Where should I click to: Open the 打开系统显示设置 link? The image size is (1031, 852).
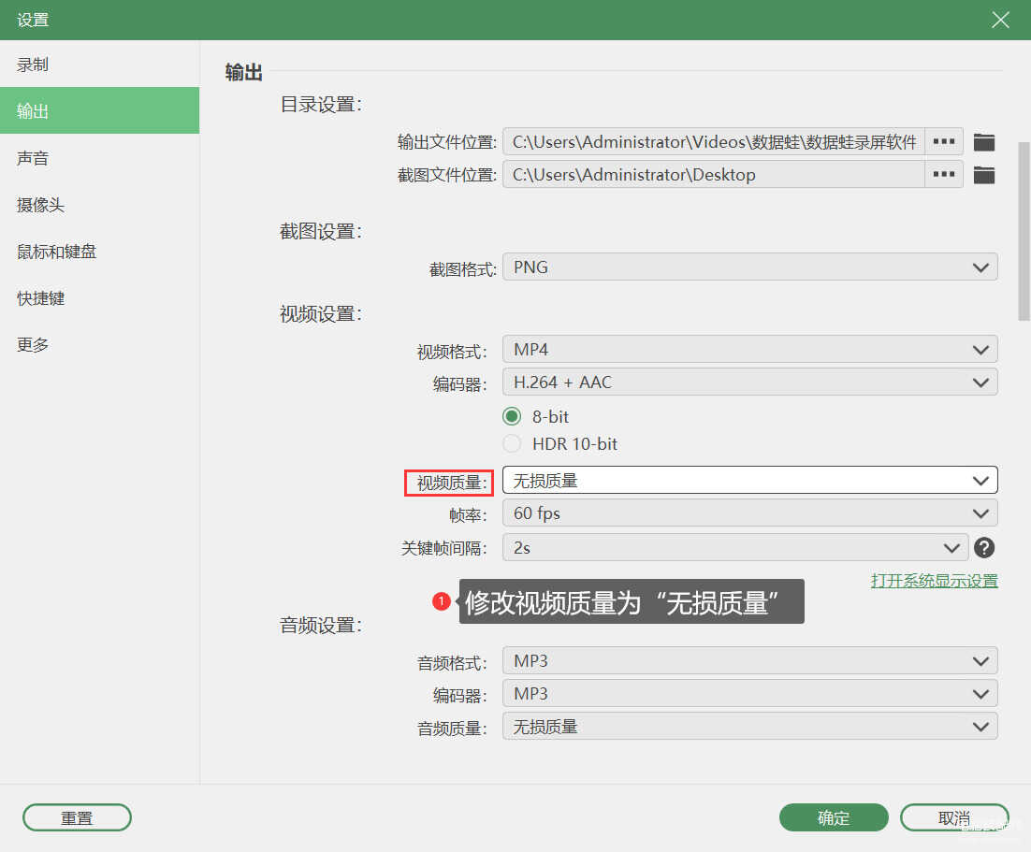coord(935,581)
